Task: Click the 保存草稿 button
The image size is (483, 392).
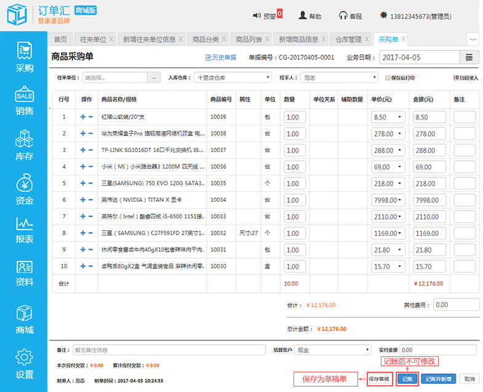Action: (x=379, y=378)
